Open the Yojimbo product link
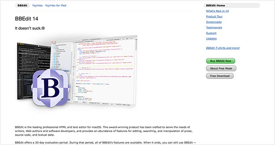The width and height of the screenshot is (275, 145). point(37,5)
